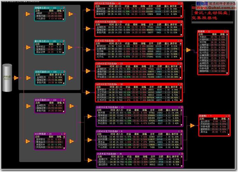
Task: Click the 英雄榜 list vertical scrollbar thumb
Action: click(x=227, y=47)
